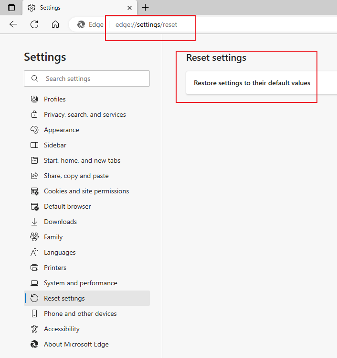This screenshot has height=358, width=337.
Task: Click the Share, copy and paste icon
Action: [x=34, y=176]
